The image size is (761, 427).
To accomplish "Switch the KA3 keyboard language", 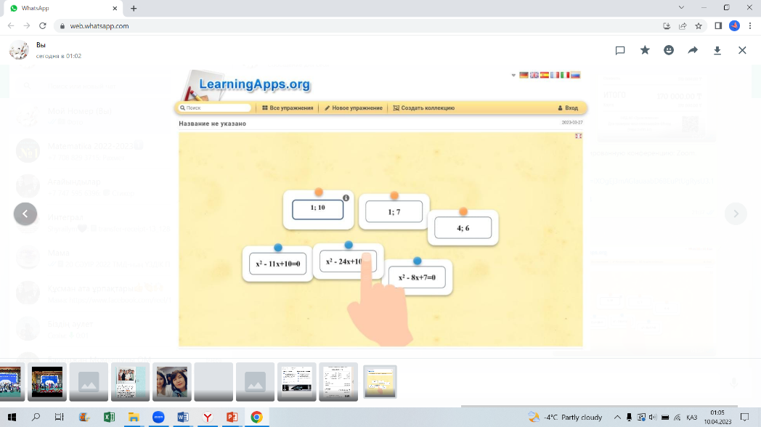I will pos(692,418).
